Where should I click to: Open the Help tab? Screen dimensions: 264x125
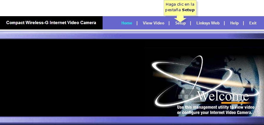234,23
